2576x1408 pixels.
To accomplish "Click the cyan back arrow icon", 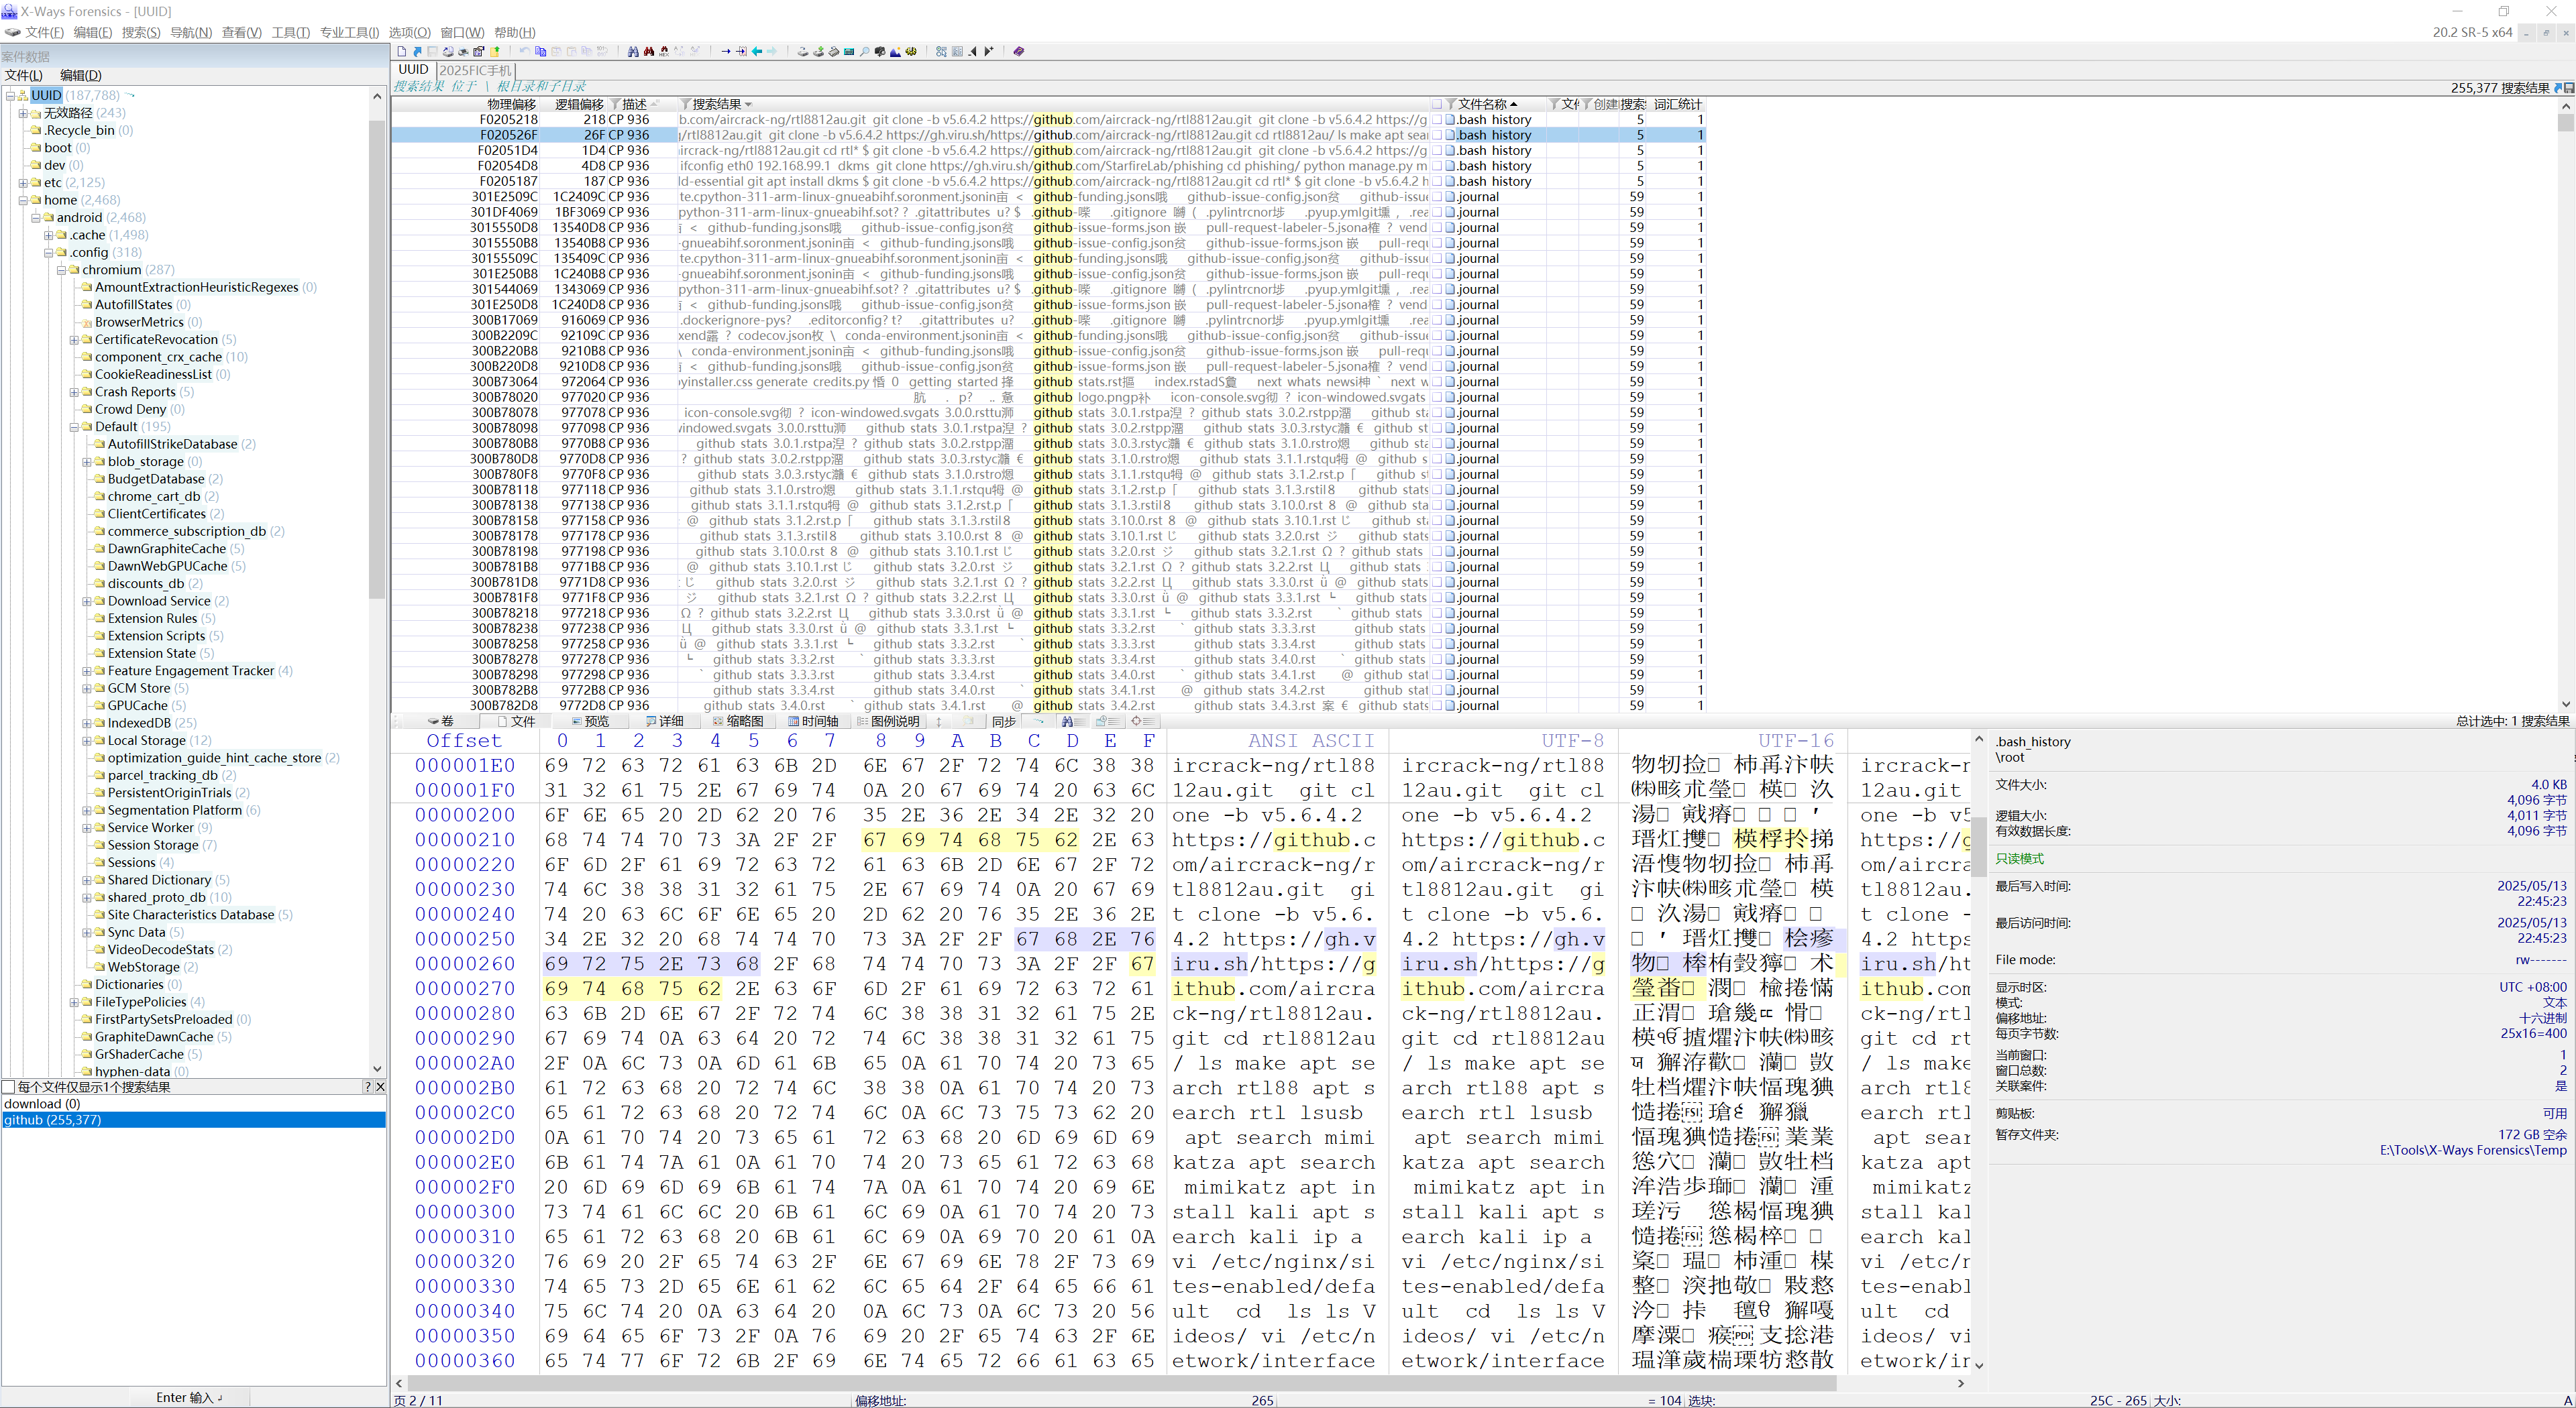I will 757,51.
